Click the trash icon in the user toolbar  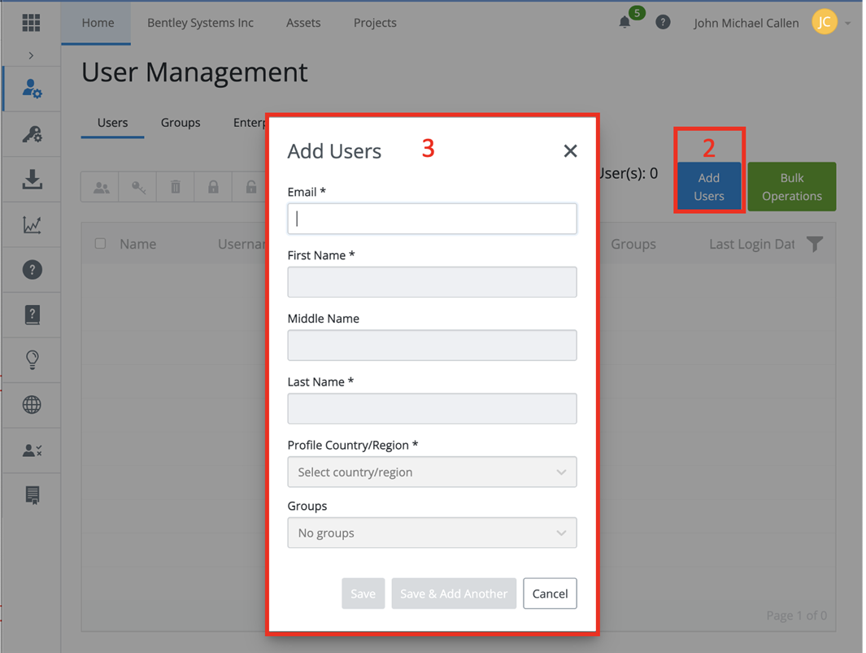pos(175,186)
